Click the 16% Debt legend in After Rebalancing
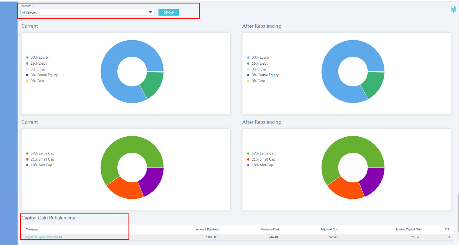This screenshot has height=245, width=459. point(257,63)
